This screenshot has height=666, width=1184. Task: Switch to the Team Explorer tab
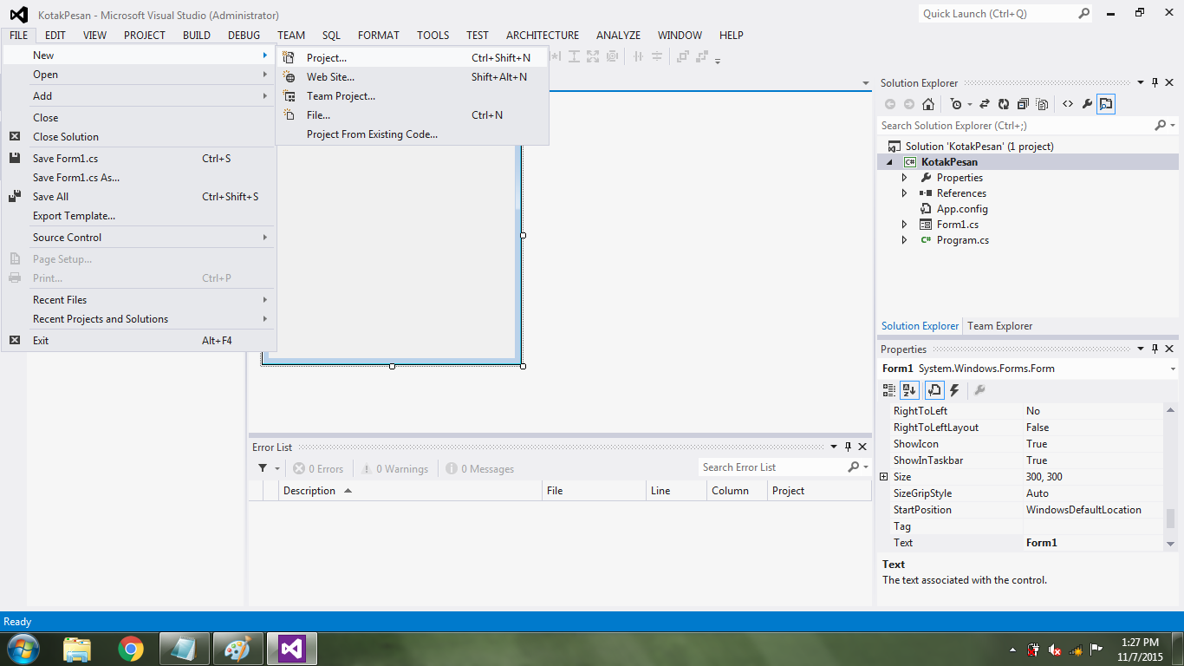pos(999,326)
